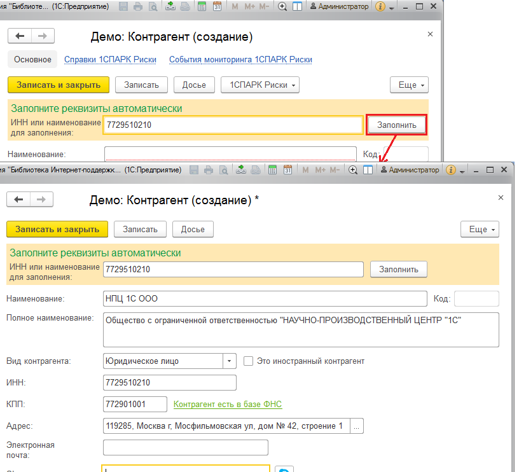519x472 pixels.
Task: Click the M- memory button in the lower window
Action: tap(335, 170)
